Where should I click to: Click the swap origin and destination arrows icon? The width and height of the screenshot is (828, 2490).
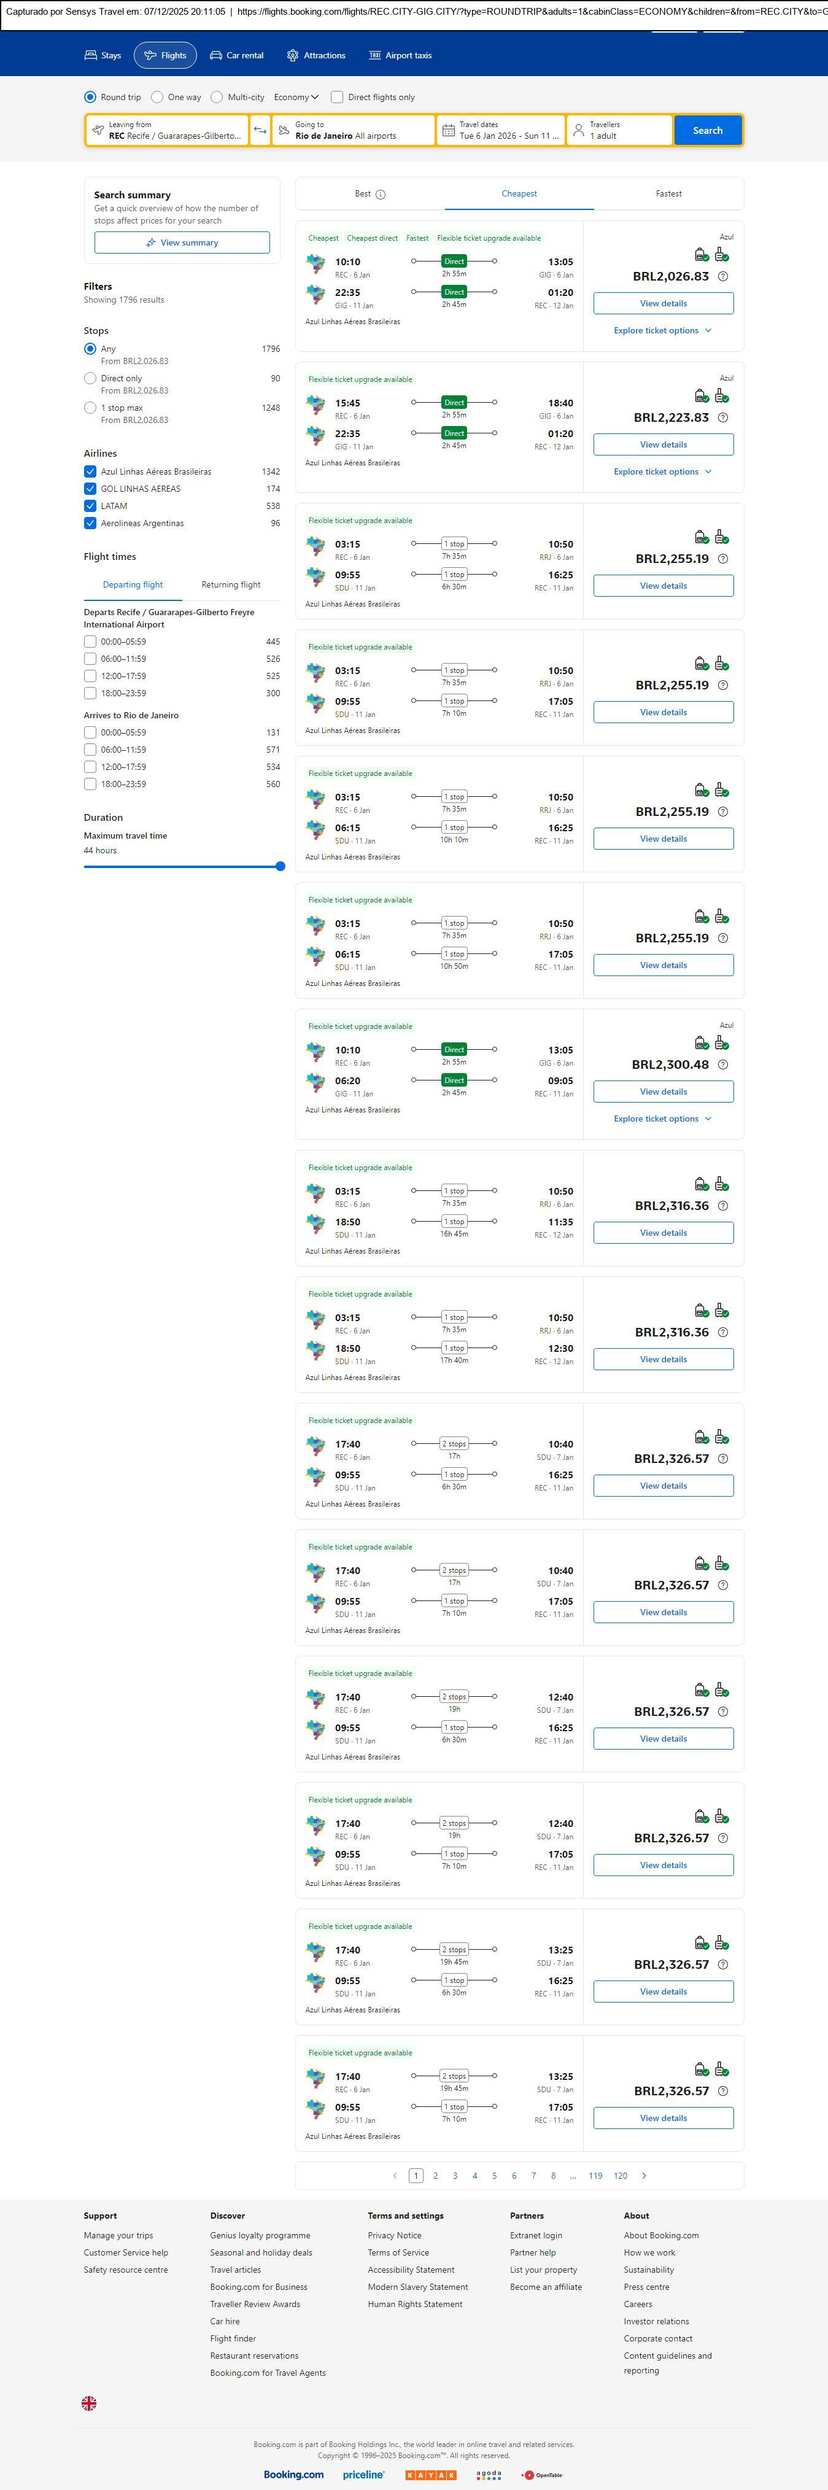tap(260, 131)
